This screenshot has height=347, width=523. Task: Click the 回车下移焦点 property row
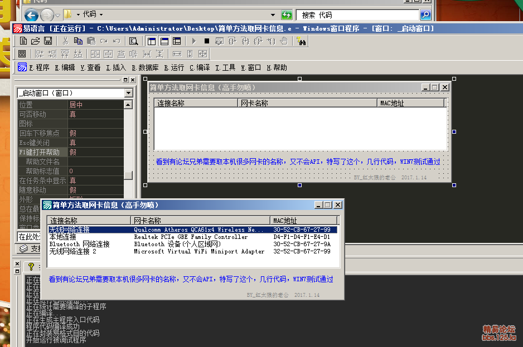pos(71,133)
